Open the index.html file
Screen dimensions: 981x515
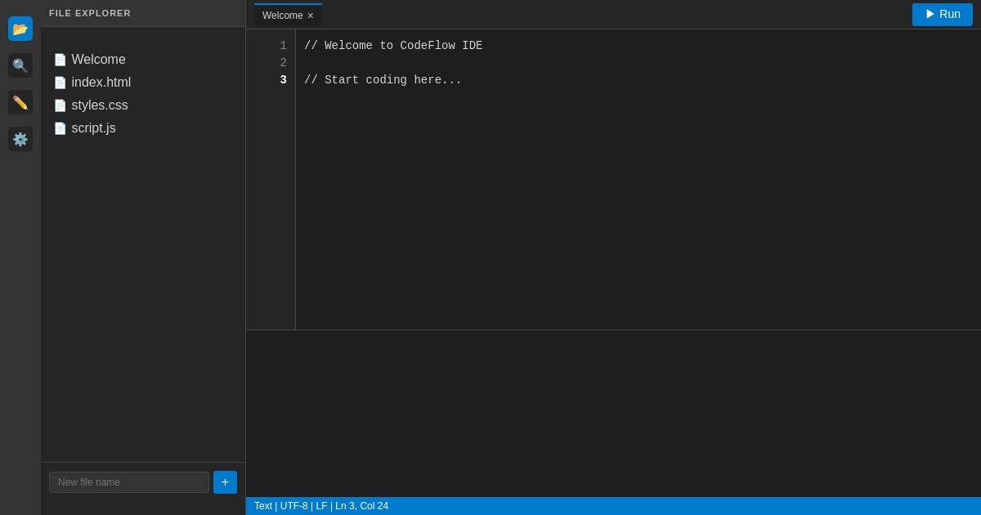click(x=101, y=83)
